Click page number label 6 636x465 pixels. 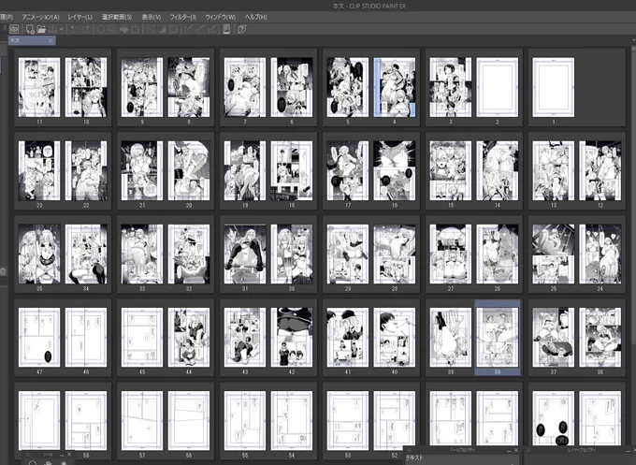click(x=292, y=122)
